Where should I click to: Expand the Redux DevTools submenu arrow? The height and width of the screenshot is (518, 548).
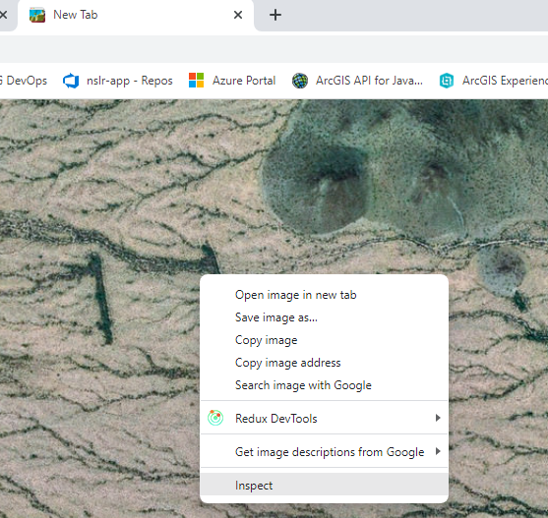point(438,418)
